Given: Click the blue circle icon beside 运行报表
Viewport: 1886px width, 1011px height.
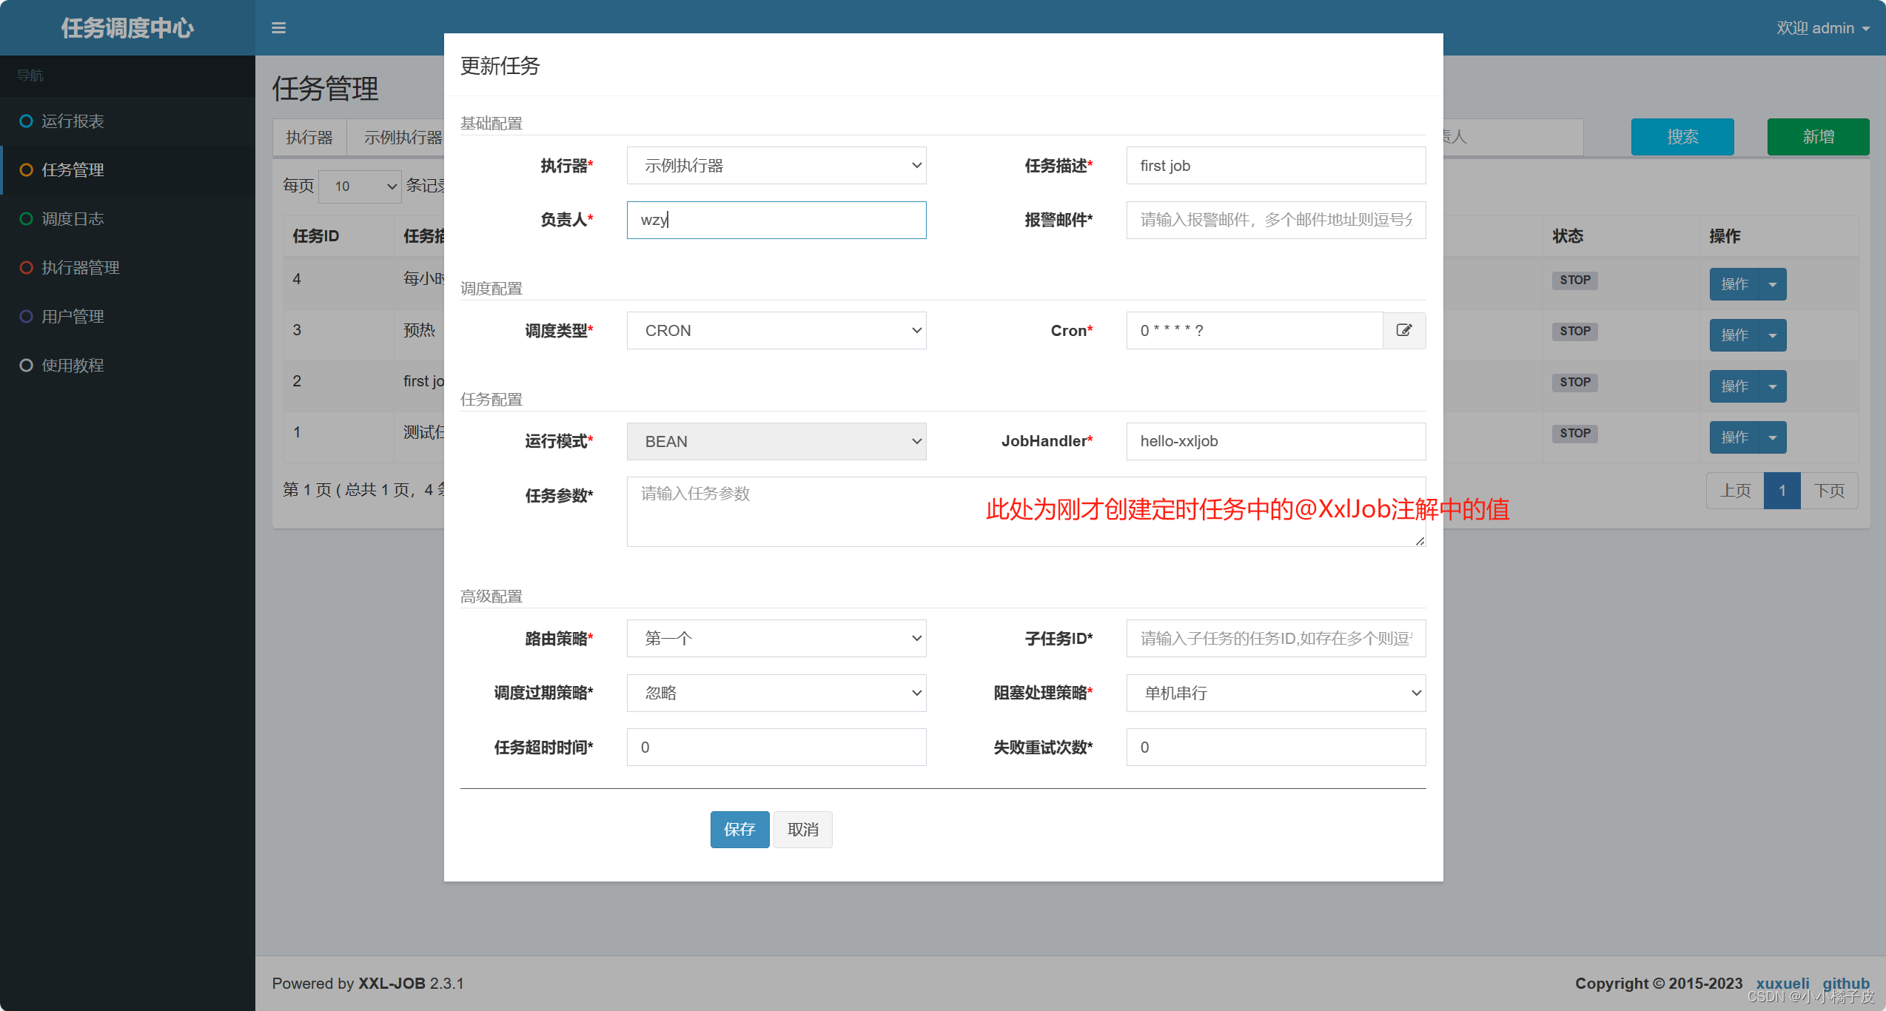Looking at the screenshot, I should click(x=27, y=121).
